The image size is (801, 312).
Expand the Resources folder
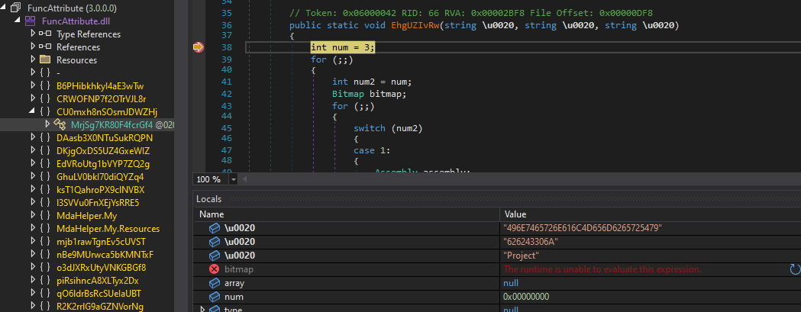[33, 60]
